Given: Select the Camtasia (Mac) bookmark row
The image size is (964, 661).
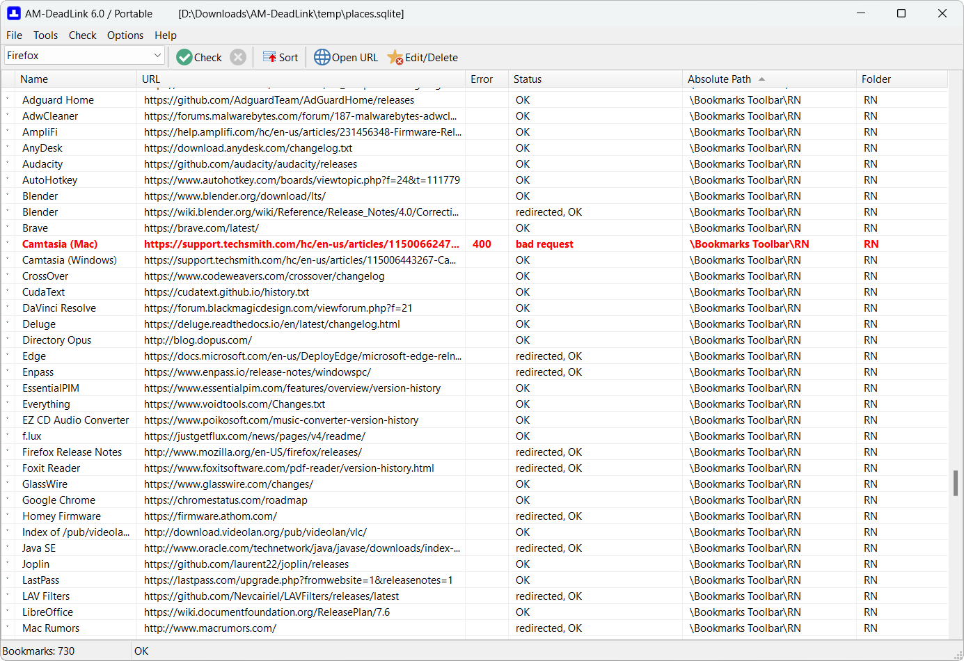Looking at the screenshot, I should click(475, 244).
